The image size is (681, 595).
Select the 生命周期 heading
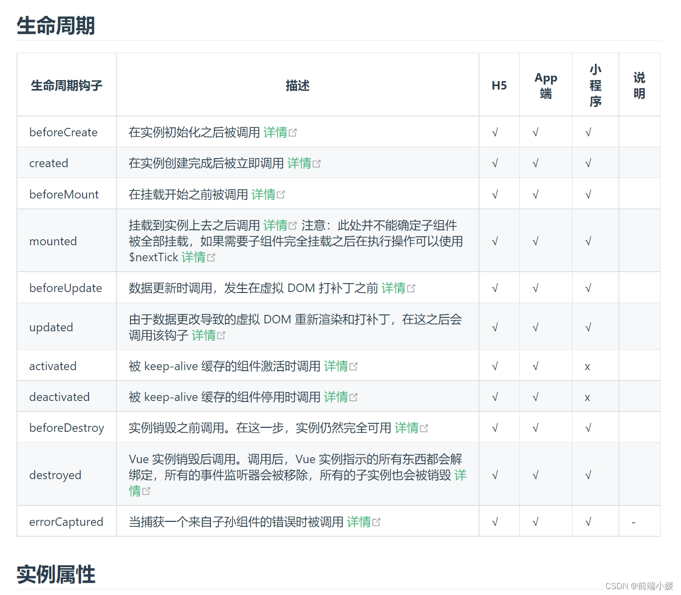pos(56,25)
